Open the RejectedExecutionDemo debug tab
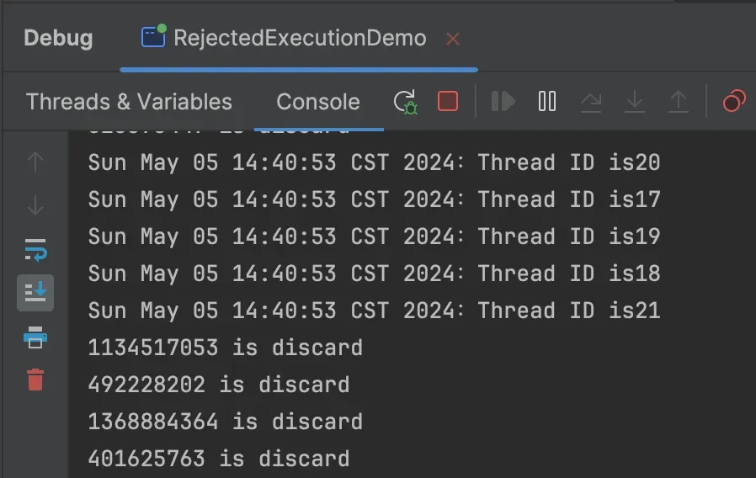This screenshot has height=478, width=756. pyautogui.click(x=284, y=38)
